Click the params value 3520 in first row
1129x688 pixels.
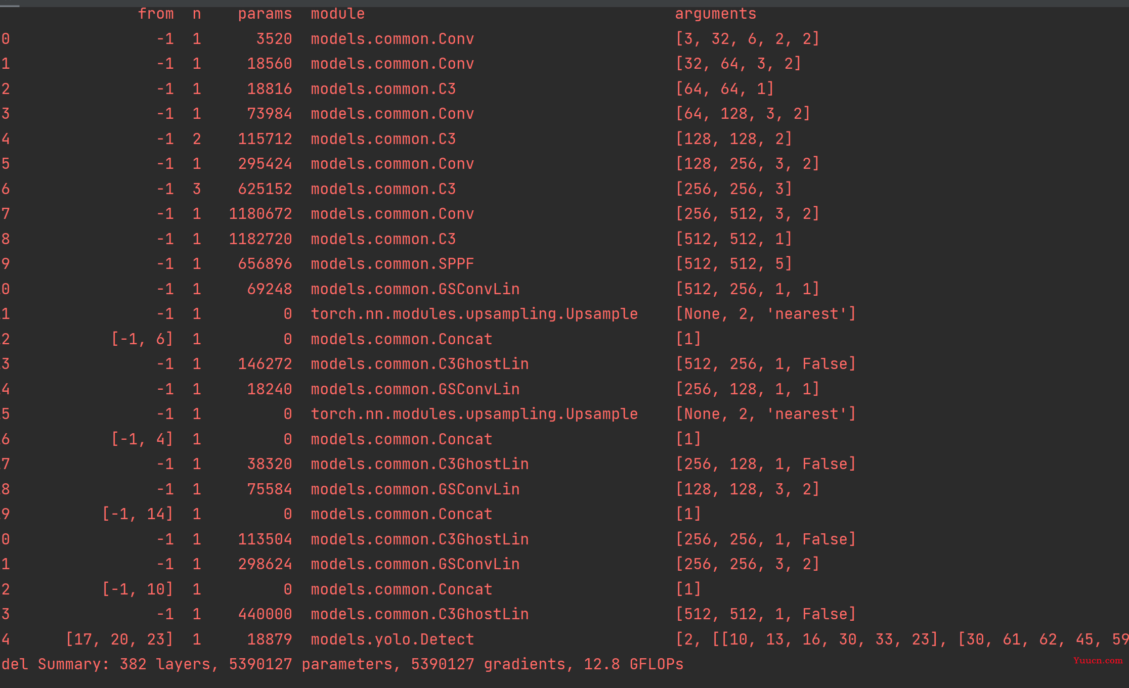274,38
